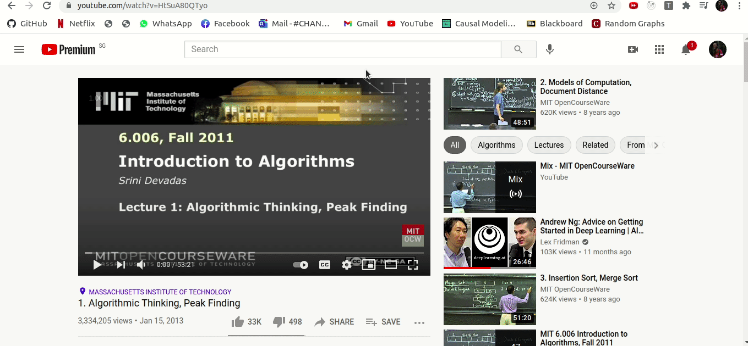Open Models of Computation video thumbnail
Image resolution: width=748 pixels, height=346 pixels.
(x=490, y=104)
